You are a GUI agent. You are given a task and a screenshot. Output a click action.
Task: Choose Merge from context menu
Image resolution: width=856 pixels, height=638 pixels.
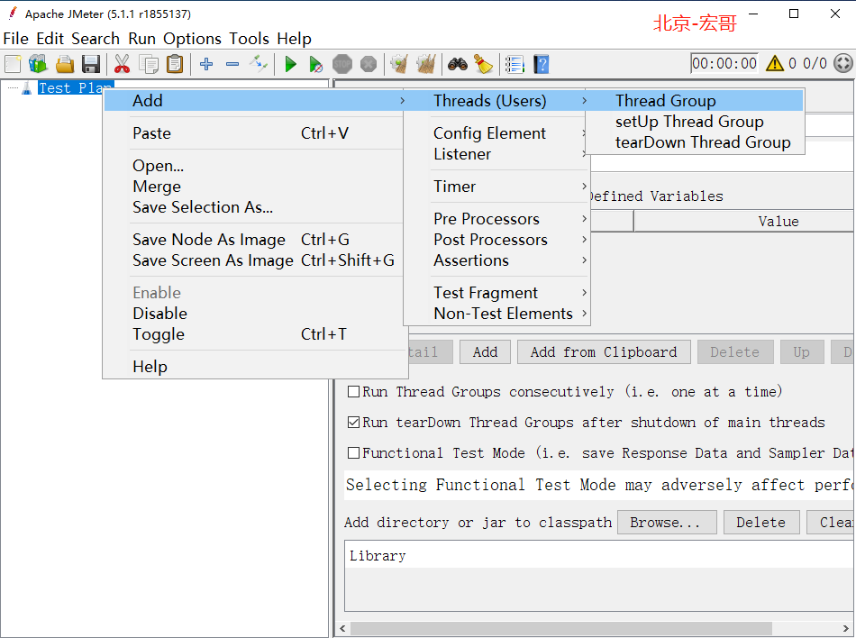click(x=254, y=187)
